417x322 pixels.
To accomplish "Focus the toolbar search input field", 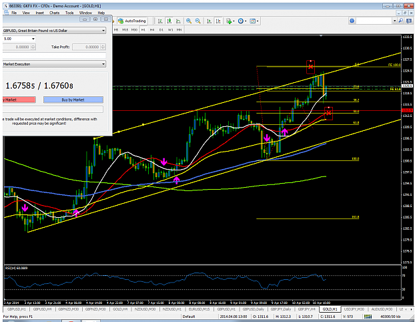I will tap(374, 21).
